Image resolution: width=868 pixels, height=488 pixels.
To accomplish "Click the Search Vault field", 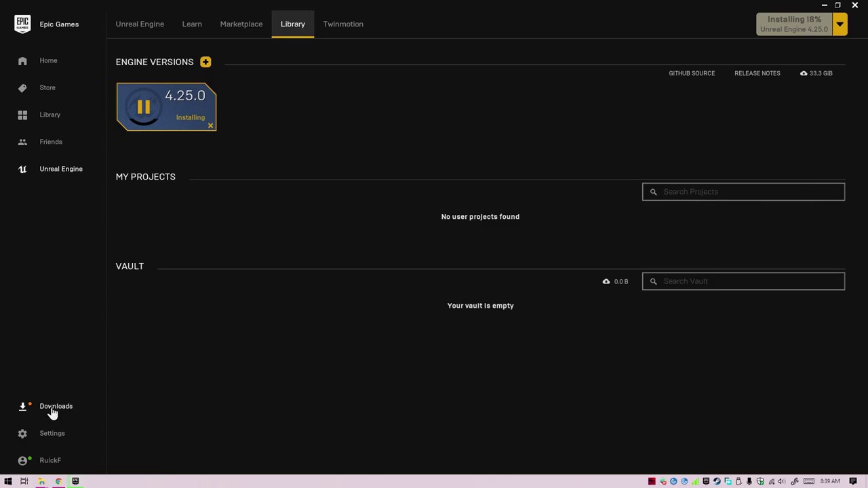I will click(743, 281).
